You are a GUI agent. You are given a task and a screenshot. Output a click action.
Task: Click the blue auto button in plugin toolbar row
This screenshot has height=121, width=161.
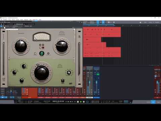click(1, 26)
